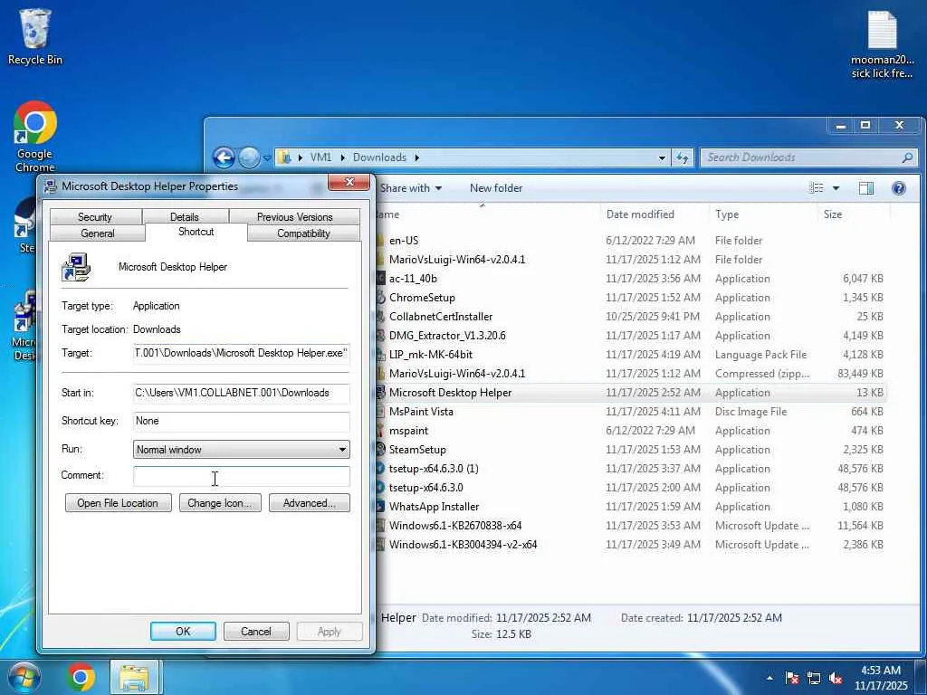Sort by Size column header
927x695 pixels.
click(x=853, y=214)
